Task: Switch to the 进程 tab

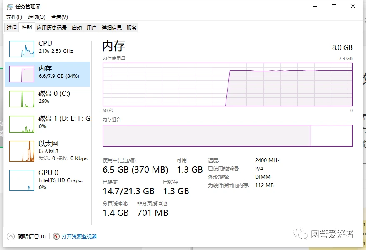Action: [x=12, y=28]
